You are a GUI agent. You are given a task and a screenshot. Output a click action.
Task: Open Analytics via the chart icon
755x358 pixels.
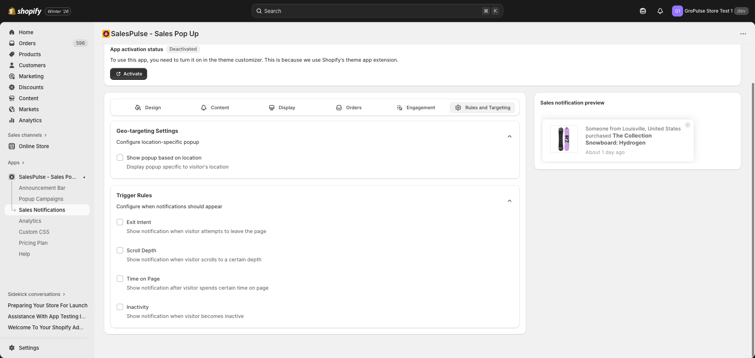click(x=12, y=120)
